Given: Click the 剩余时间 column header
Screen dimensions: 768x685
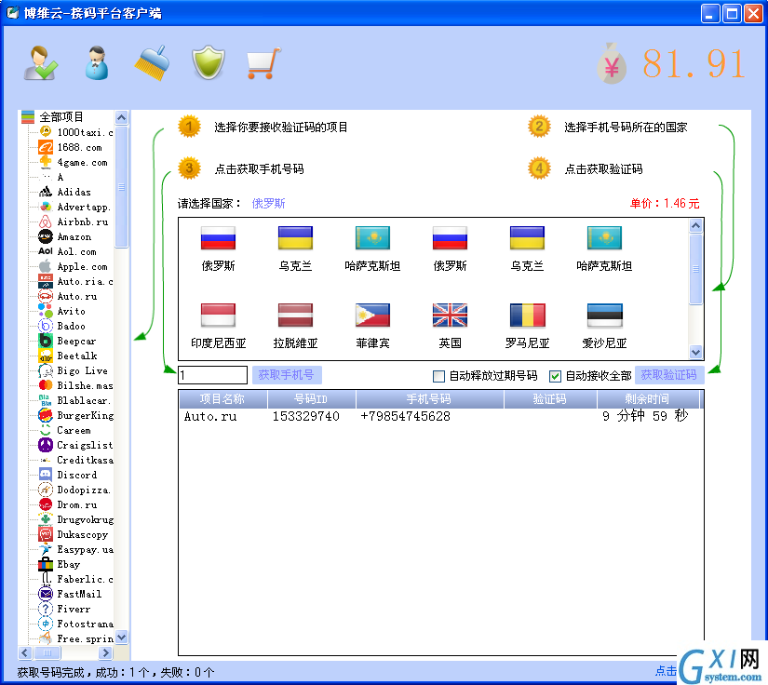Looking at the screenshot, I should (648, 399).
